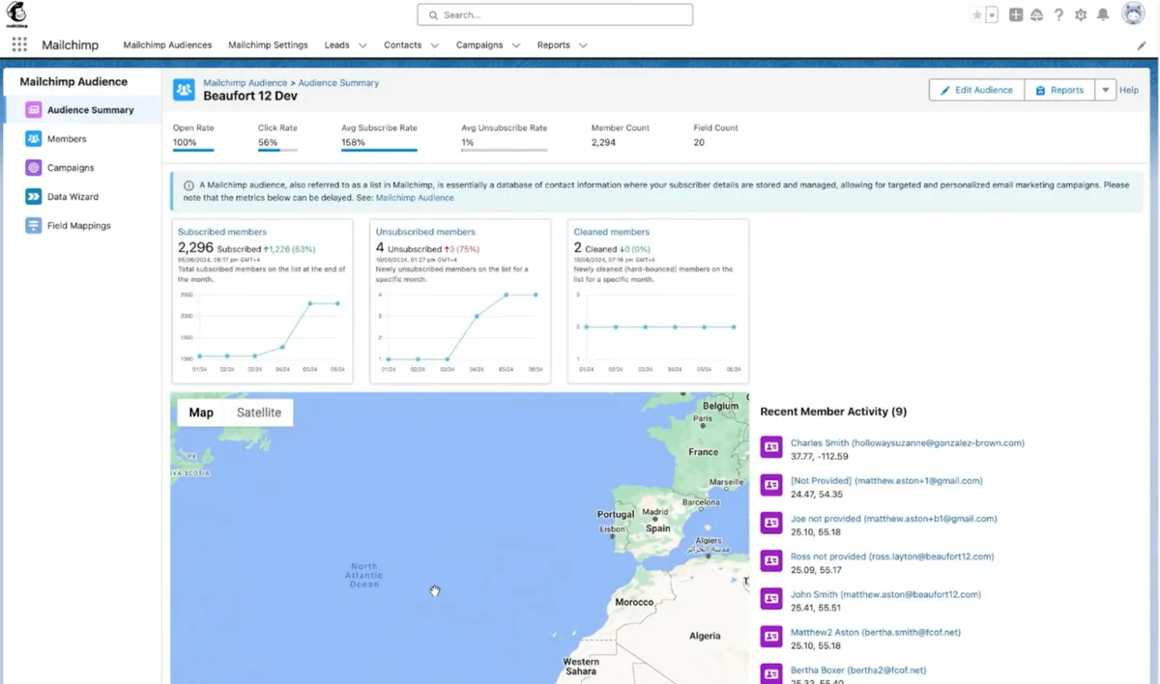The height and width of the screenshot is (684, 1160).
Task: Click the Open Rate progress bar
Action: click(x=193, y=151)
